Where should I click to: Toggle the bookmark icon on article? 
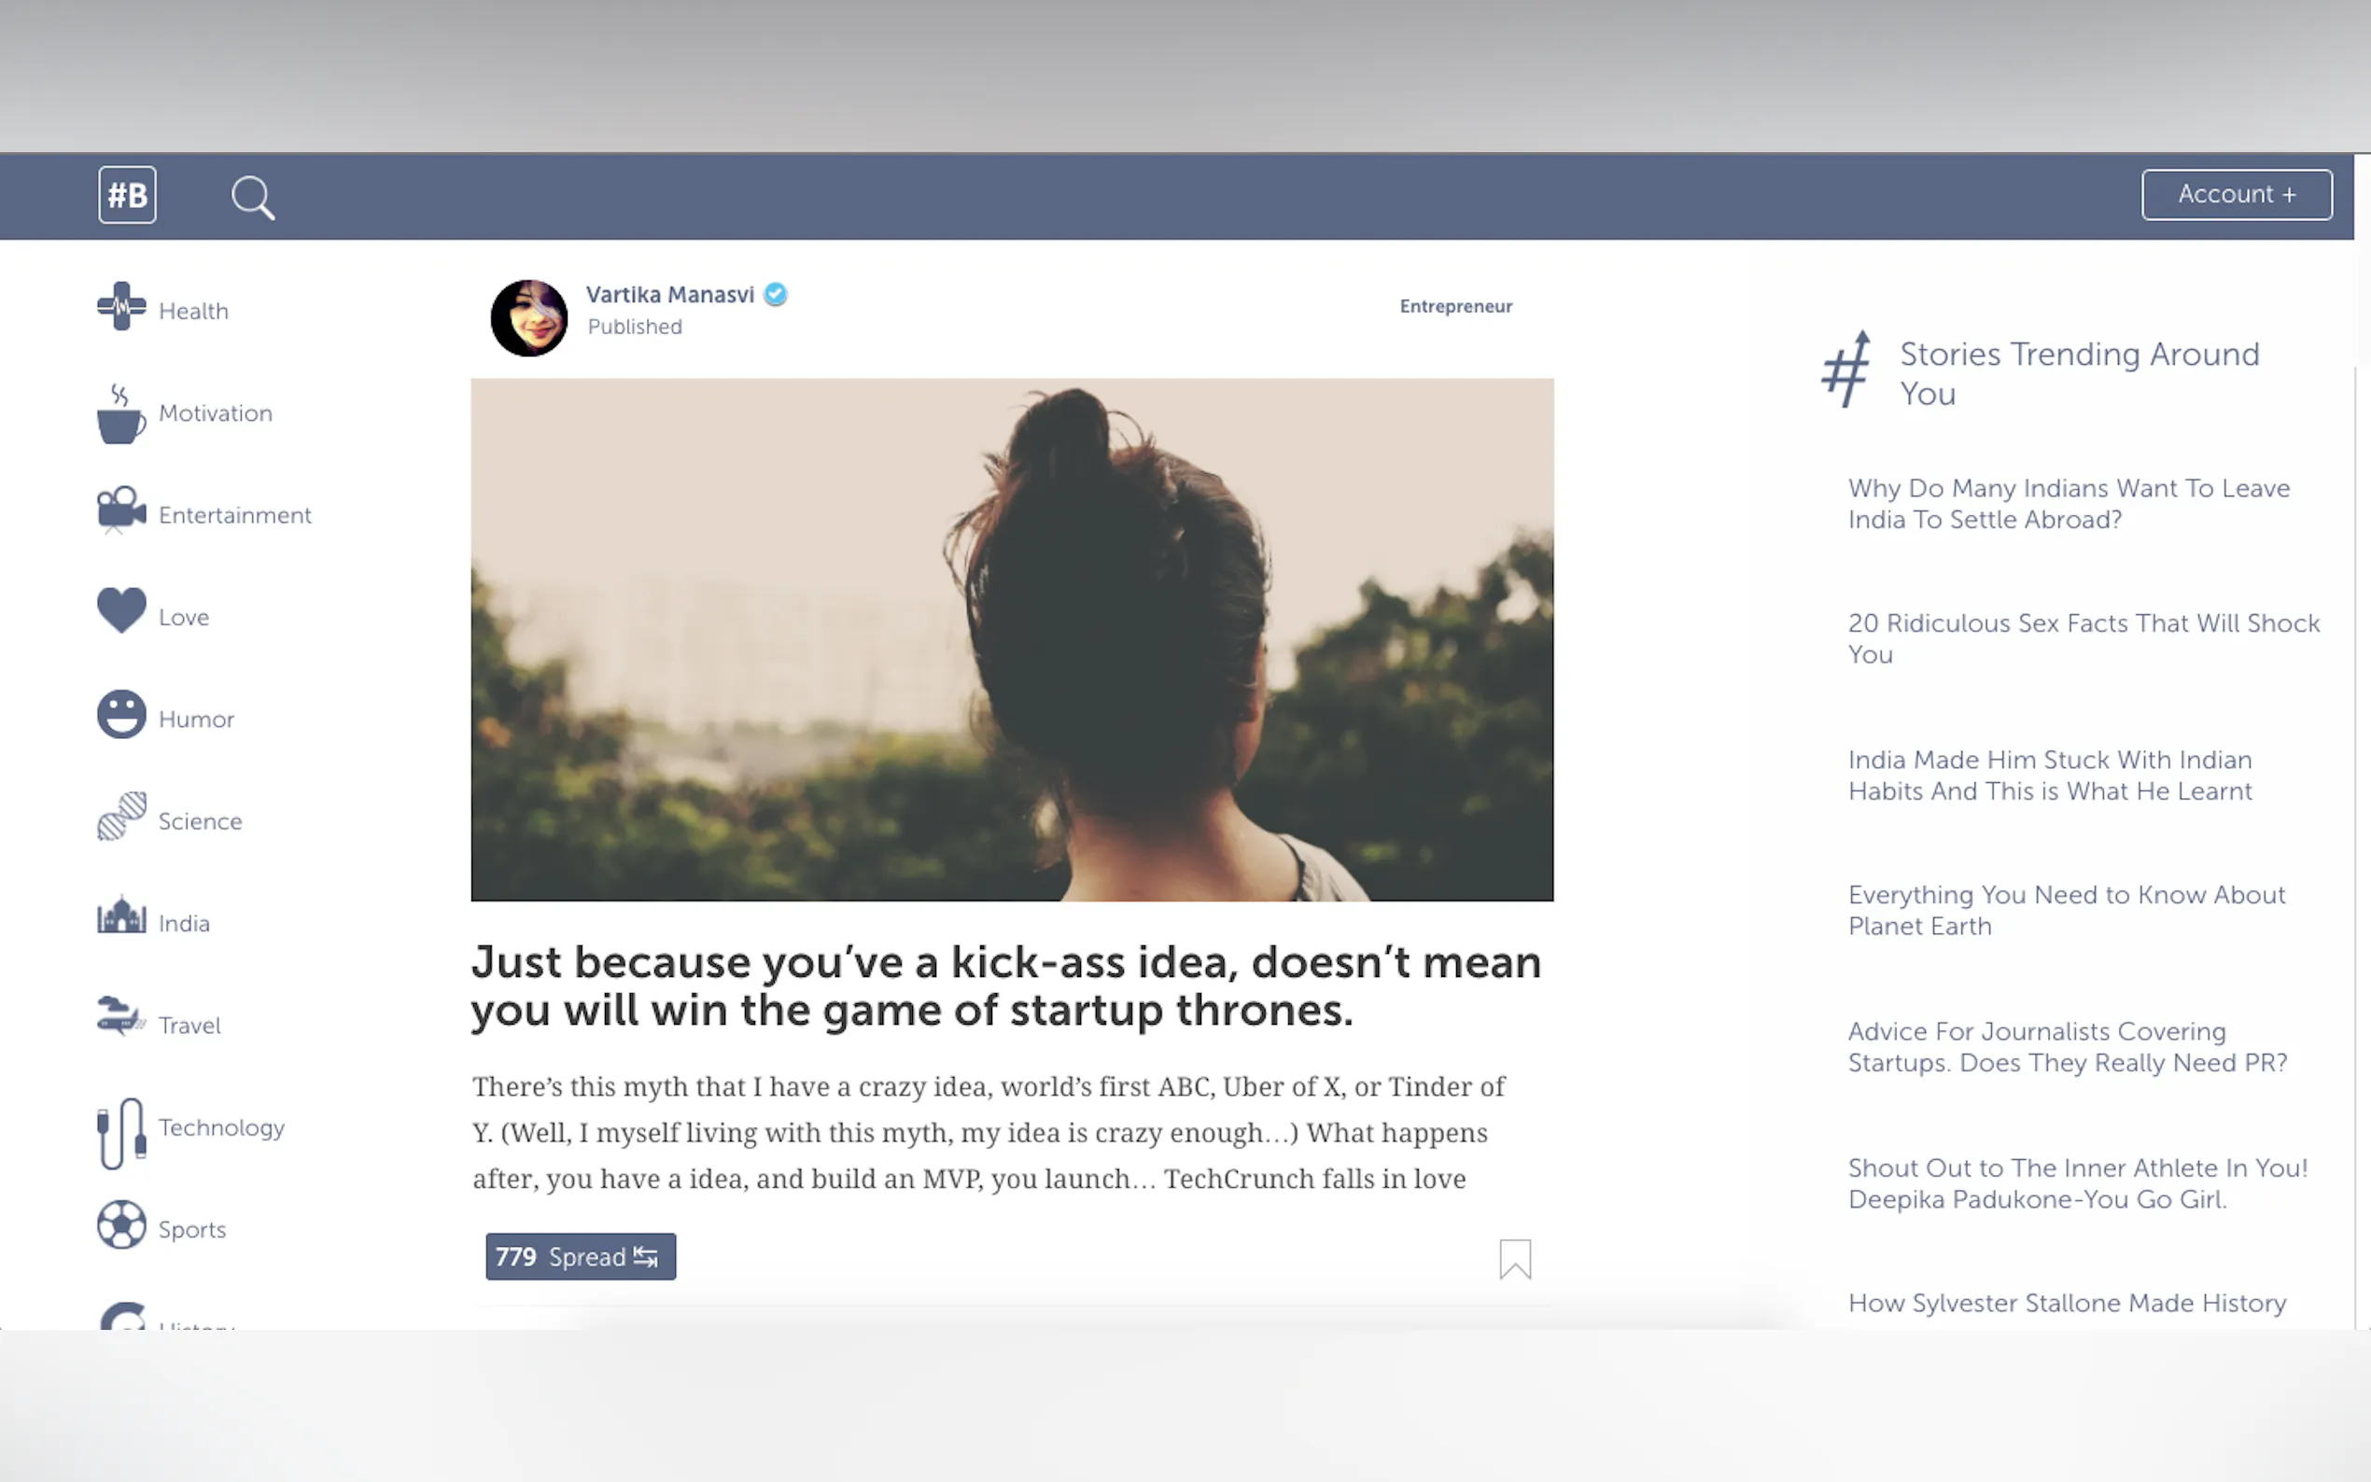point(1514,1260)
